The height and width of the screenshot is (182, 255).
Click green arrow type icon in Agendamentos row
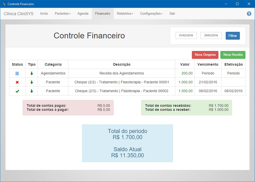(32, 73)
